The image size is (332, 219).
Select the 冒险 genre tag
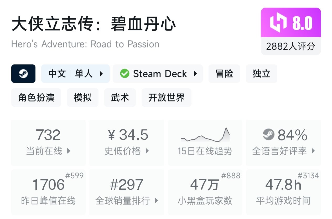pyautogui.click(x=224, y=74)
